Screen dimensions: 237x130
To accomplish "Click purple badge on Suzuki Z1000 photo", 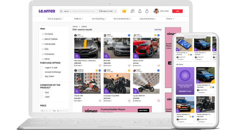I will tap(136, 91).
